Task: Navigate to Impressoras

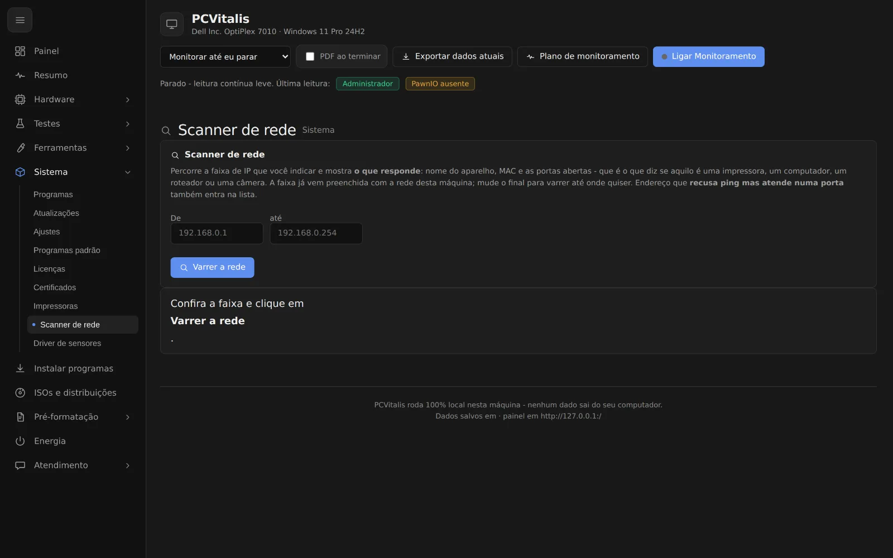Action: click(x=83, y=306)
